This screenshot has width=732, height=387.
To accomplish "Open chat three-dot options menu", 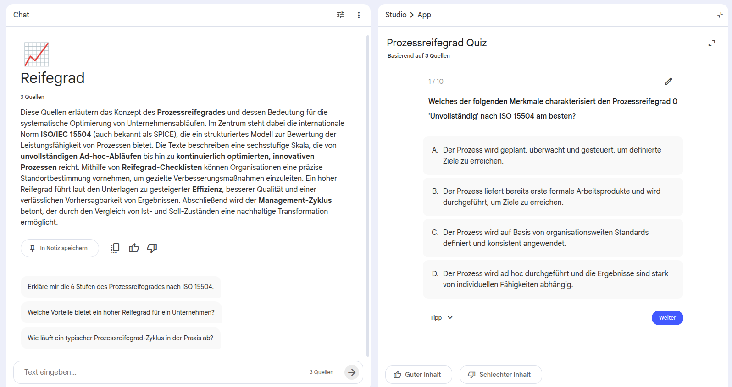I will tap(359, 15).
